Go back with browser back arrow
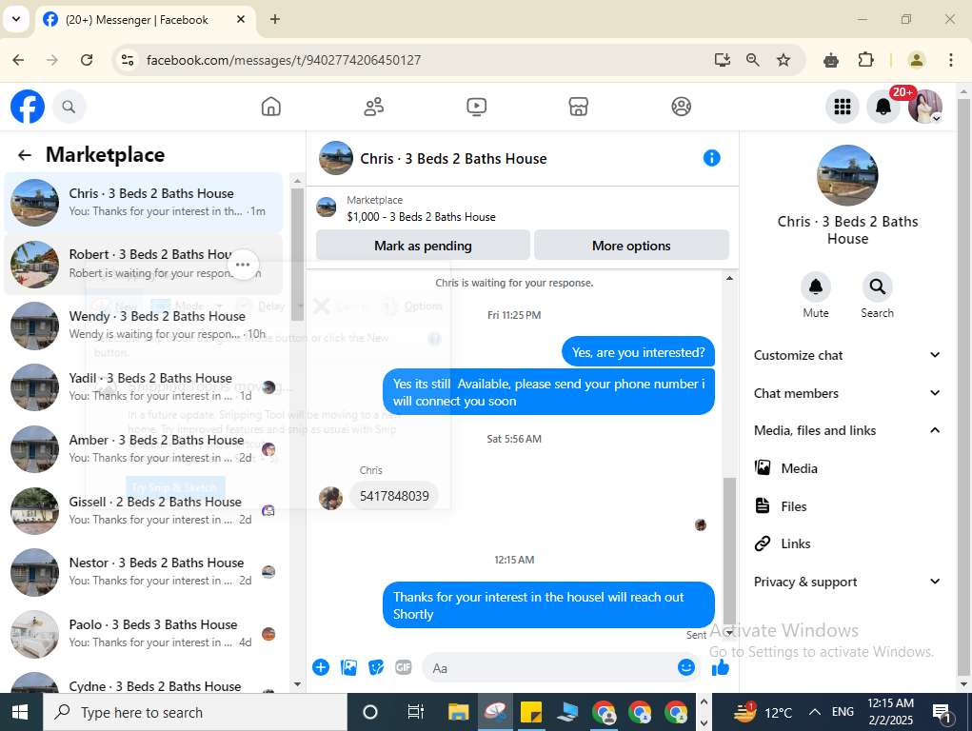The image size is (972, 731). (19, 60)
